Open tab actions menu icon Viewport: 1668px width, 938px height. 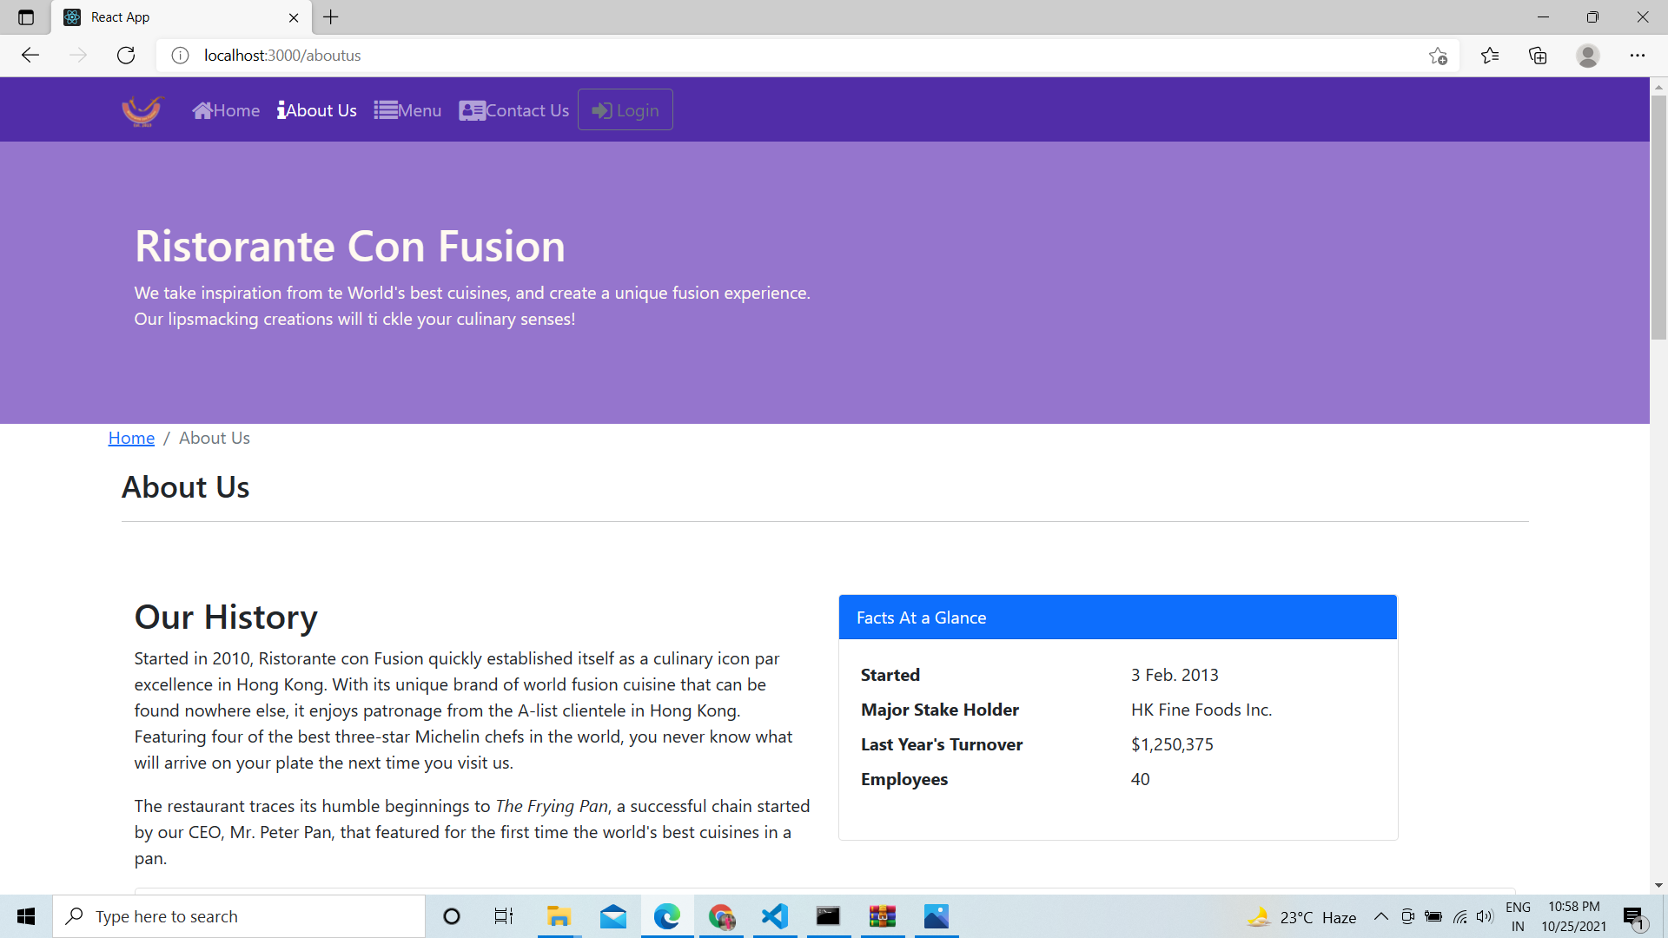coord(26,17)
